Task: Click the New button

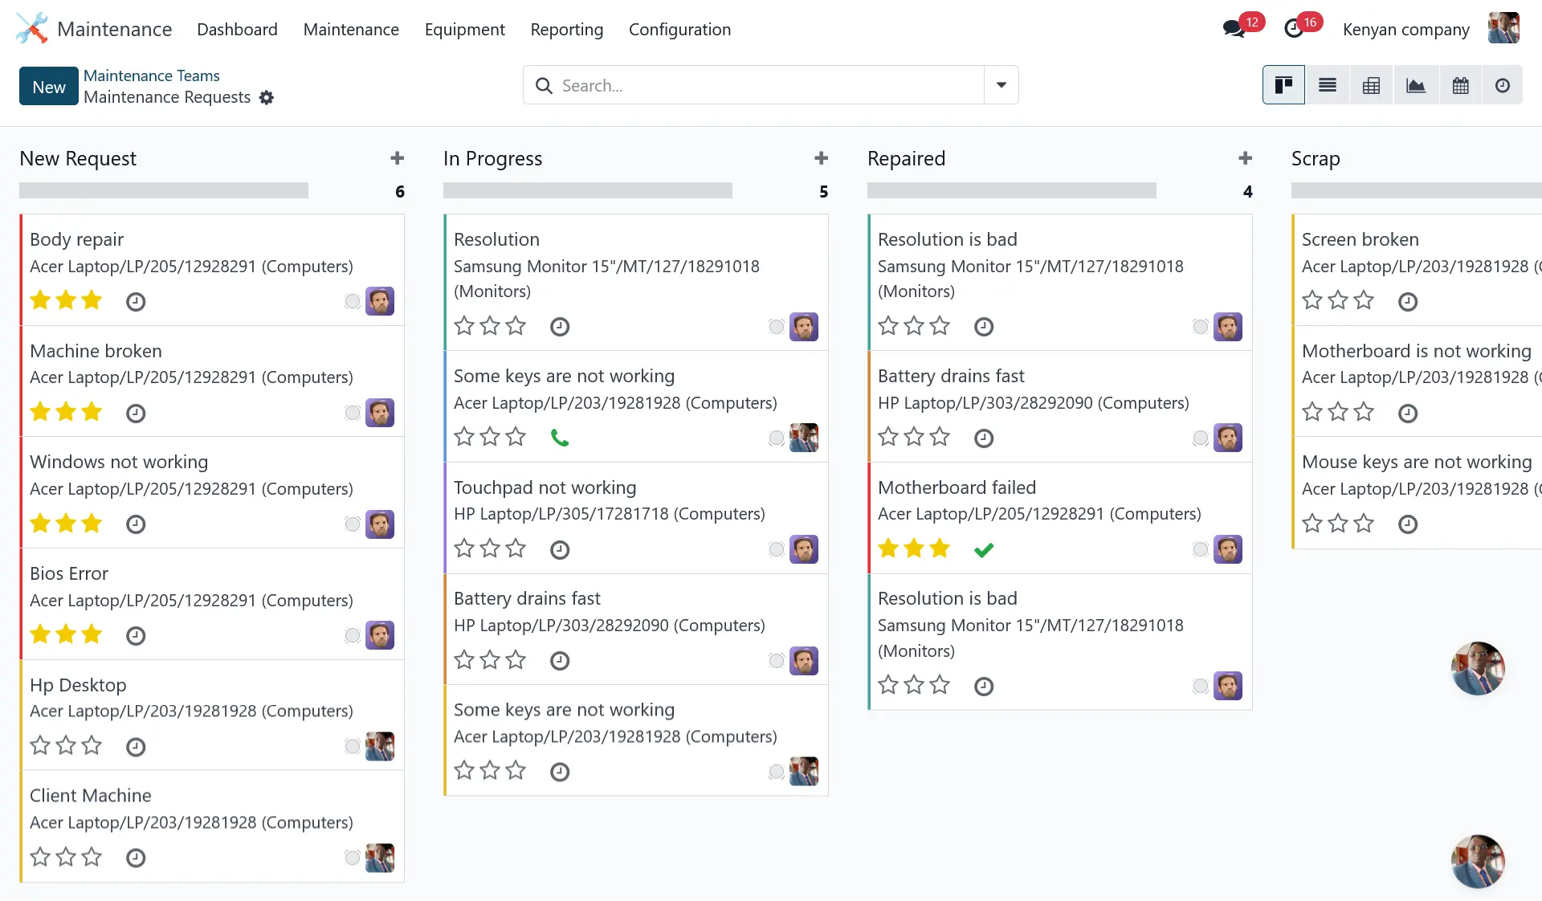Action: 49,87
